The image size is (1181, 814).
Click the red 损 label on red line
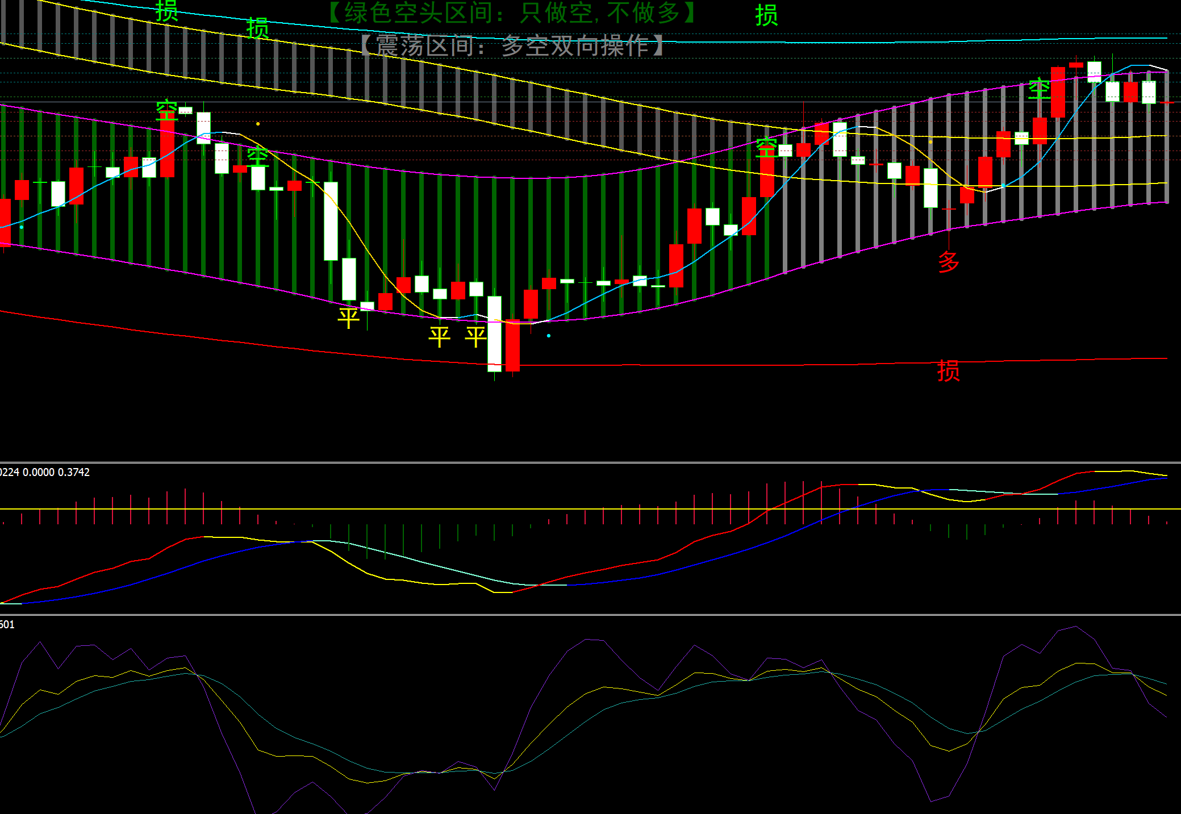coord(948,371)
